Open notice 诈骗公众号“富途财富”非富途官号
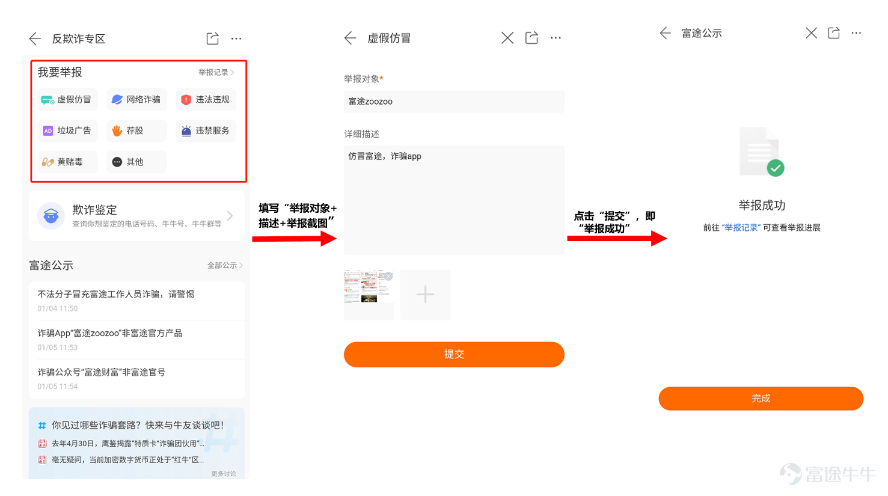888x496 pixels. tap(137, 379)
